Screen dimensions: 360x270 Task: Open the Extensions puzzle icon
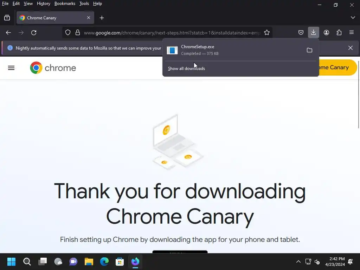339,33
